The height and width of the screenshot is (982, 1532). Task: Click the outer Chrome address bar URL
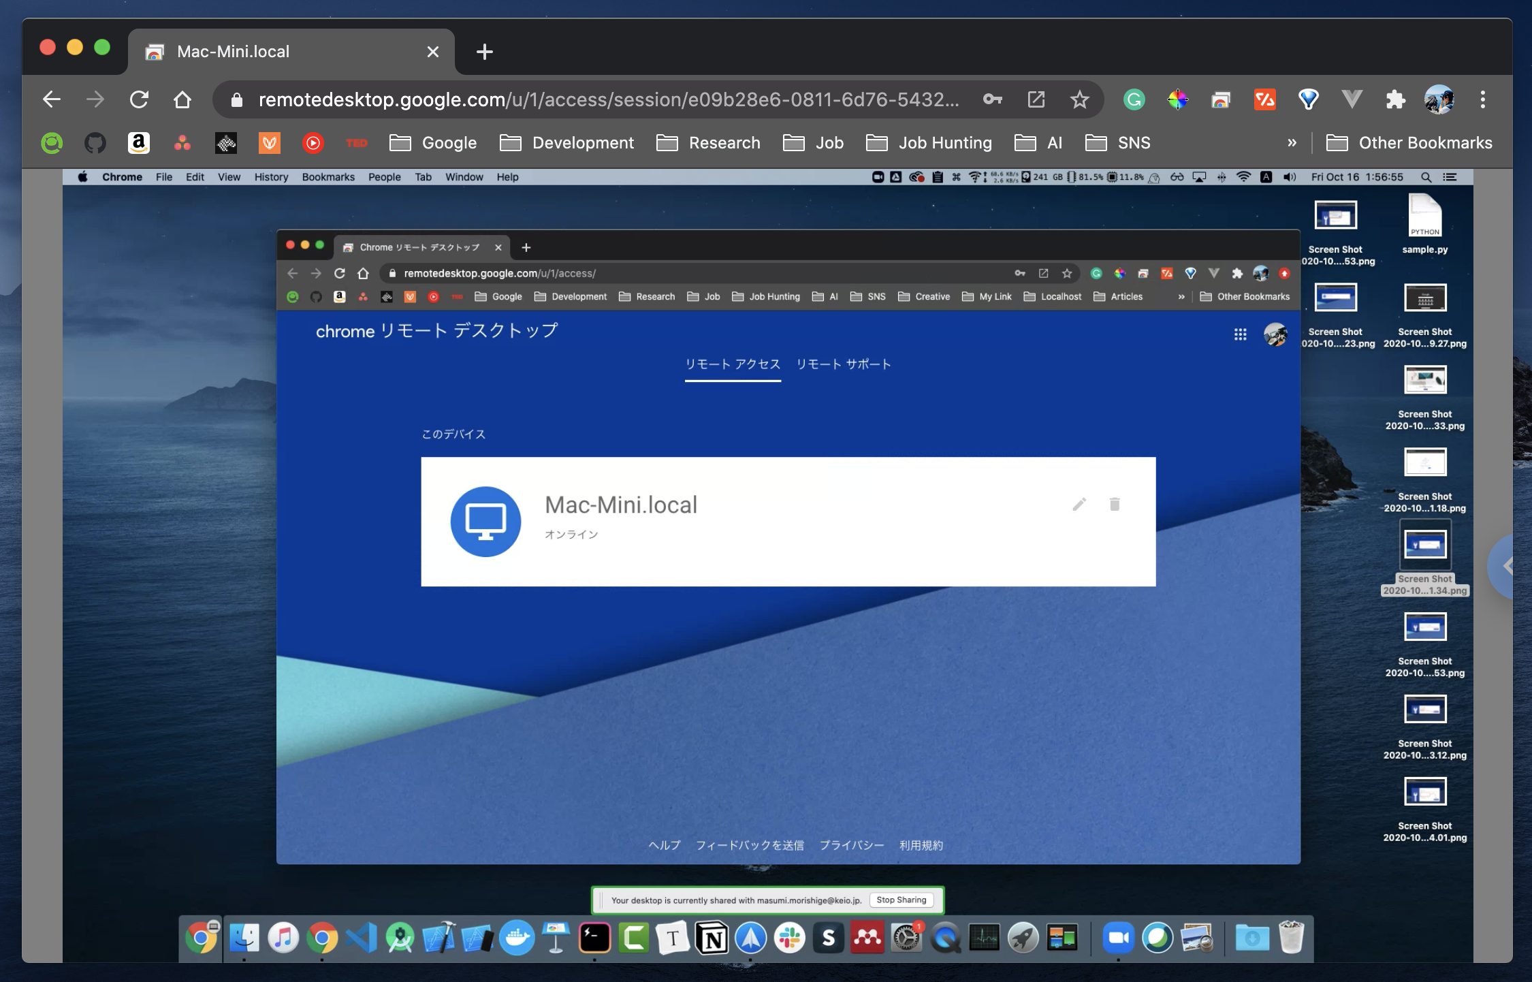tap(608, 100)
